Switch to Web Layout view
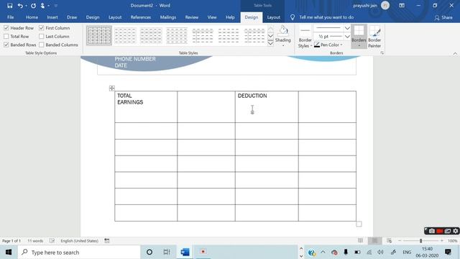460x259 pixels. point(389,241)
